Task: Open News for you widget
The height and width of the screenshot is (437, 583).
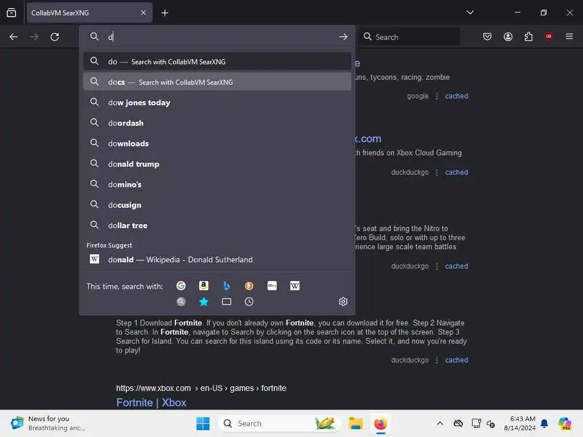Action: (x=48, y=423)
